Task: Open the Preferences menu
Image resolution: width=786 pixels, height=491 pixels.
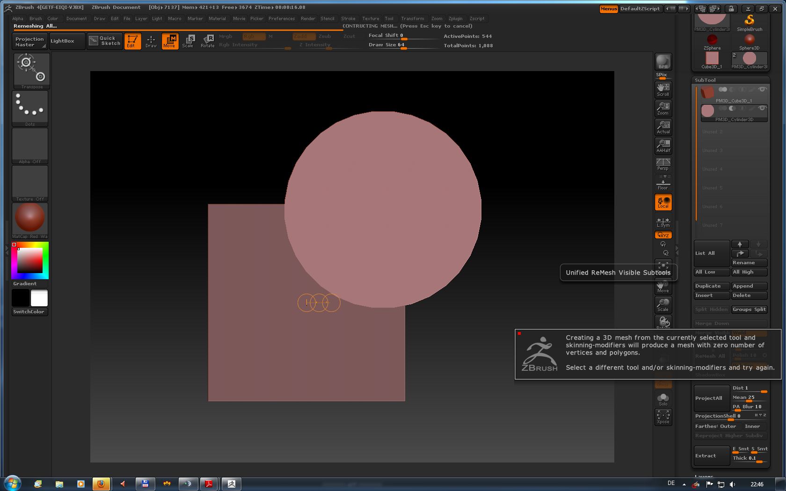Action: (282, 19)
